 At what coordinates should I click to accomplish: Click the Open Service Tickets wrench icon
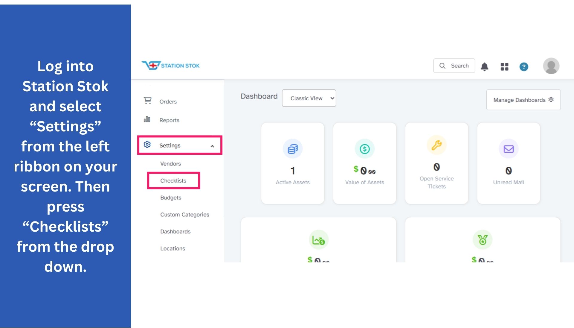(436, 145)
